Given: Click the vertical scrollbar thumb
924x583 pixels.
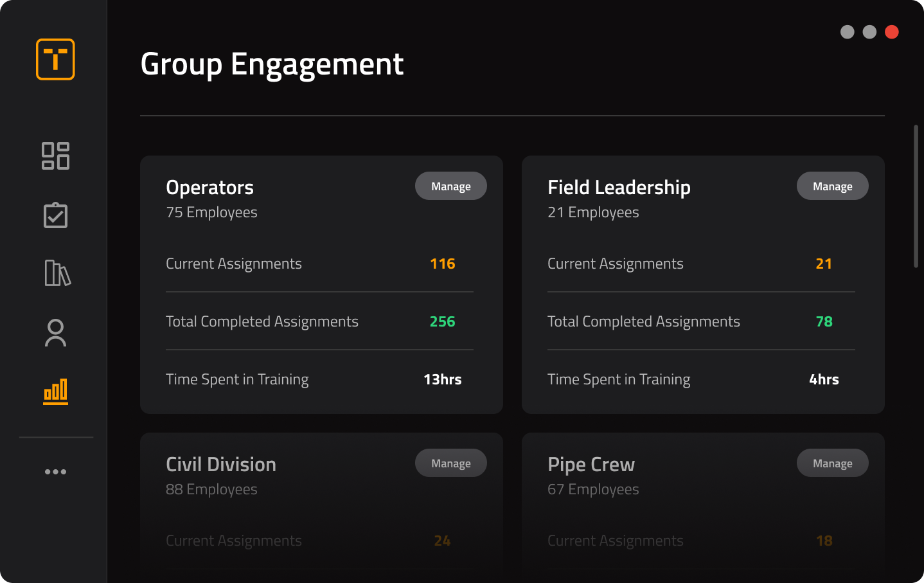Looking at the screenshot, I should click(x=916, y=196).
